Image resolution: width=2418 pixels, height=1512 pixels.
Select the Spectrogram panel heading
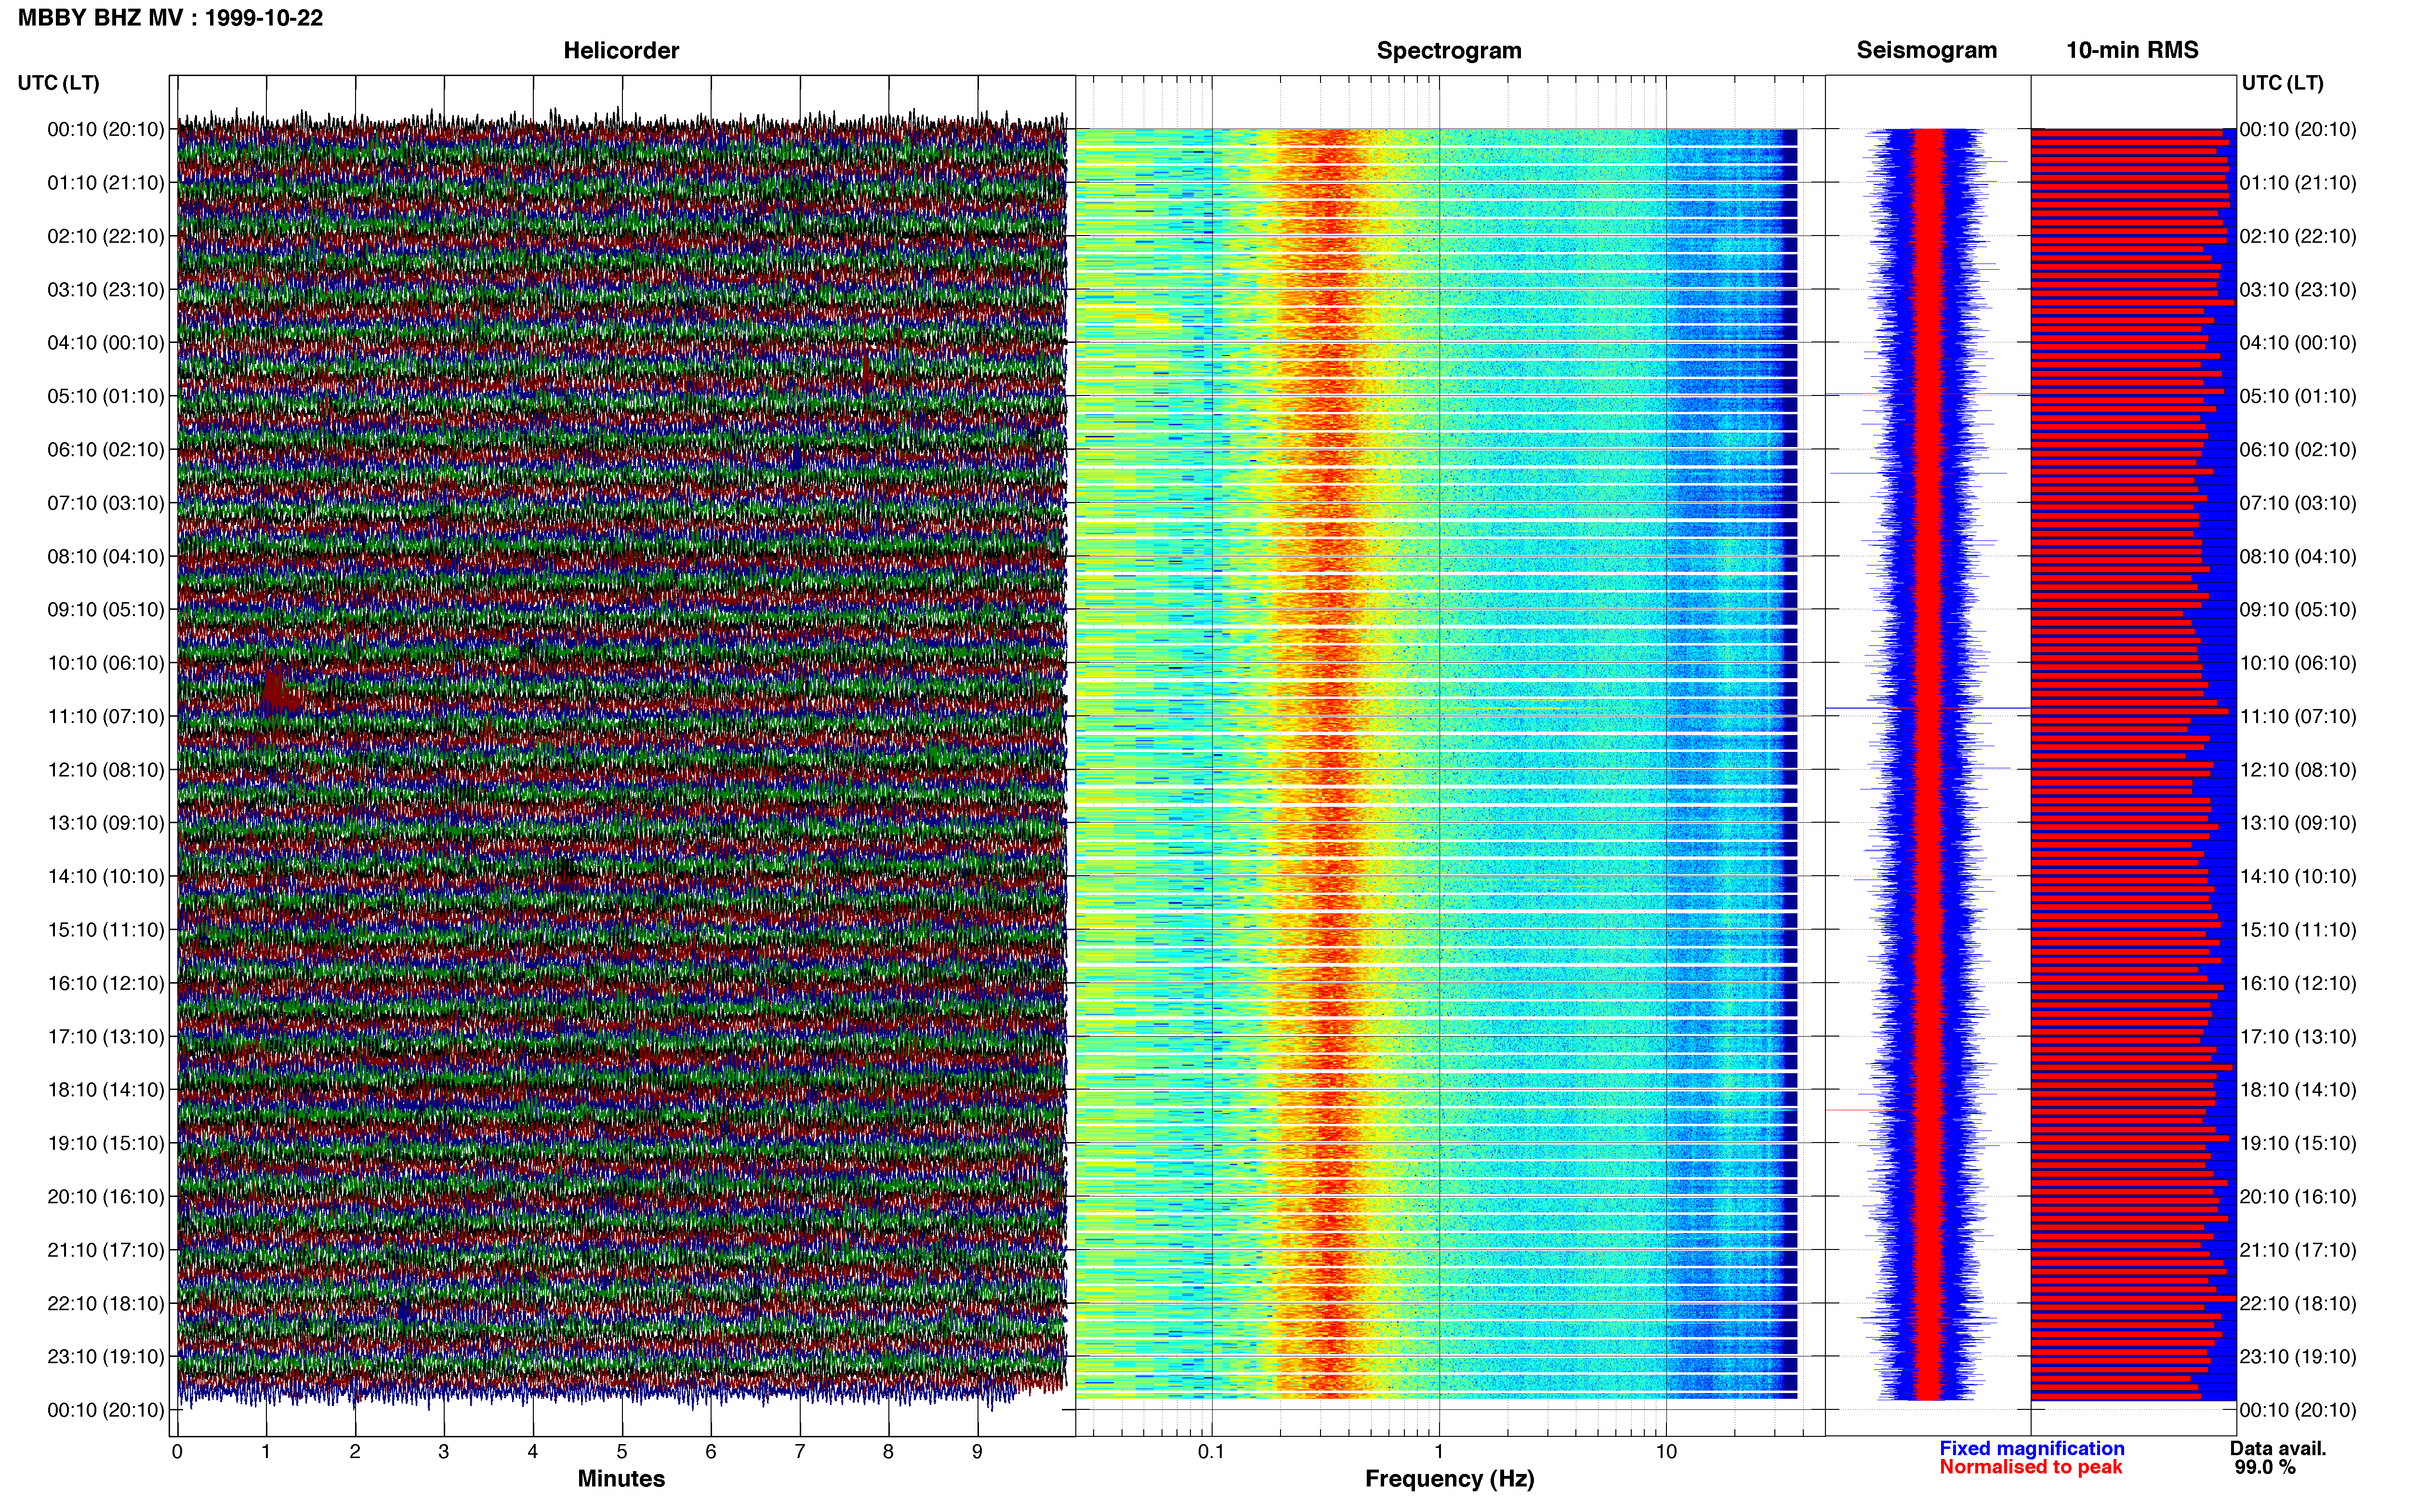[1449, 50]
